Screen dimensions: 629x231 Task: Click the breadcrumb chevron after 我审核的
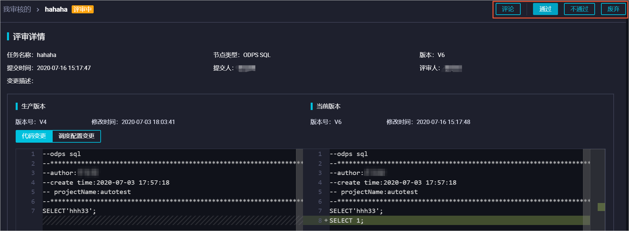(x=38, y=10)
